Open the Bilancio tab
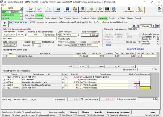The width and height of the screenshot is (163, 117). 130,18
